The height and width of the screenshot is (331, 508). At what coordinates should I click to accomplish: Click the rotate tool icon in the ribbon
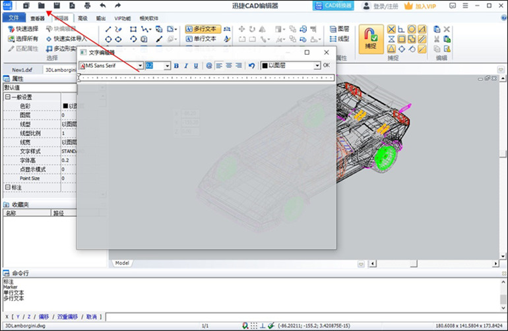[x=252, y=30]
